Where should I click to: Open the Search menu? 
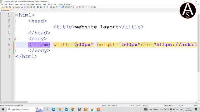11,4
